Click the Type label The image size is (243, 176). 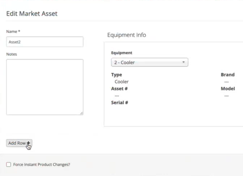tap(116, 75)
